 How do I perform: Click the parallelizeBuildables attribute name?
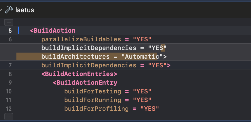(x=81, y=39)
